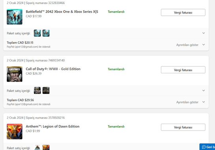This screenshot has height=150, width=215.
Task: Show details chevron for Call of Duty order
Action: click(204, 102)
